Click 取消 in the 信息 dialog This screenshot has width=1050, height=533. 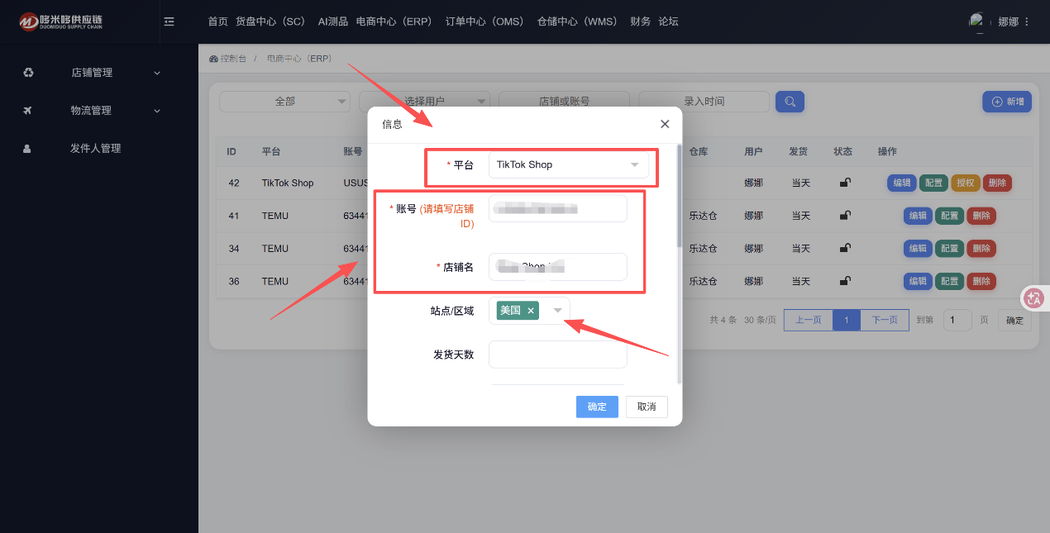click(x=647, y=407)
